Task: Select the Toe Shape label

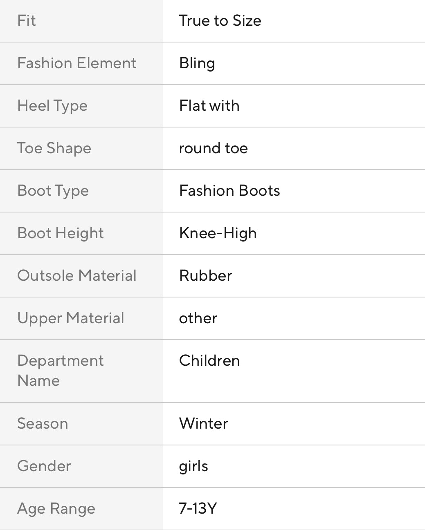Action: (54, 148)
